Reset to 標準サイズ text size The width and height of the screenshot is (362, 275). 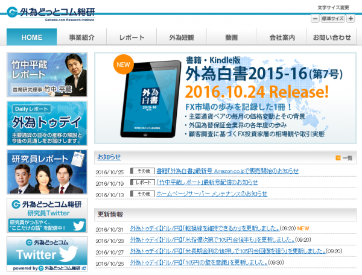tap(333, 19)
